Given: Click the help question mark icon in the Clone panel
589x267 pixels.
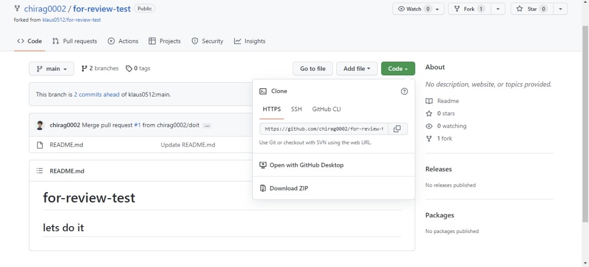Looking at the screenshot, I should pos(404,91).
